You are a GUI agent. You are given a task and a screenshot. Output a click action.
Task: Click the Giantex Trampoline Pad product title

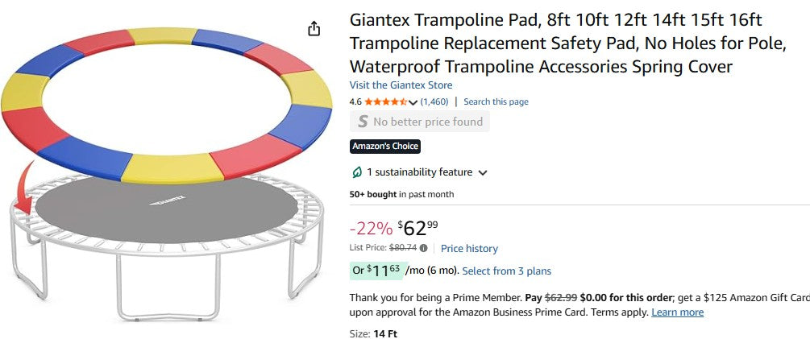[556, 43]
